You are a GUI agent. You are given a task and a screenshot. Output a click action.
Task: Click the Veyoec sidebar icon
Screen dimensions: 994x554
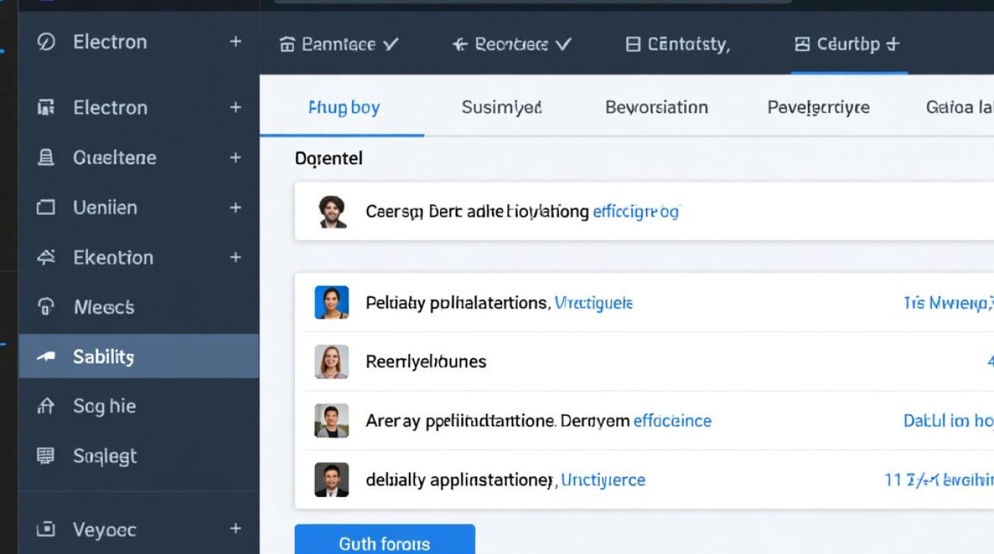(46, 529)
